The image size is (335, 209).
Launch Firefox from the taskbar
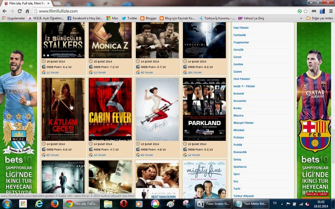click(x=54, y=204)
